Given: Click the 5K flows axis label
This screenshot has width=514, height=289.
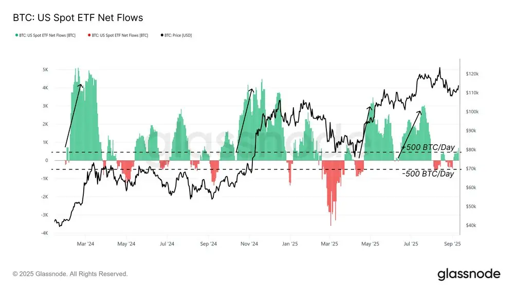Looking at the screenshot, I should 45,70.
